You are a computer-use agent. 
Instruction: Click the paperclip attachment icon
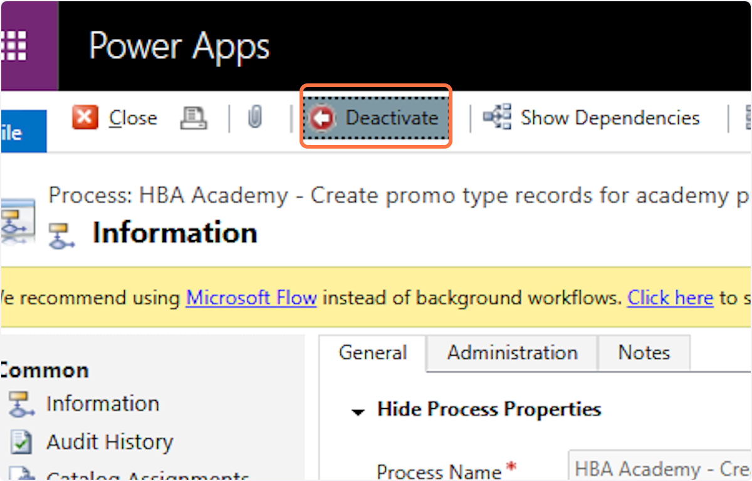[x=254, y=117]
